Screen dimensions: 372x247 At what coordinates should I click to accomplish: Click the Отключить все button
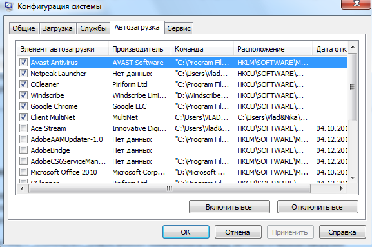pyautogui.click(x=317, y=207)
